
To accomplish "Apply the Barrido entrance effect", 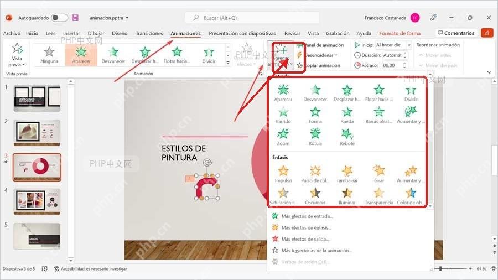I will click(x=283, y=115).
